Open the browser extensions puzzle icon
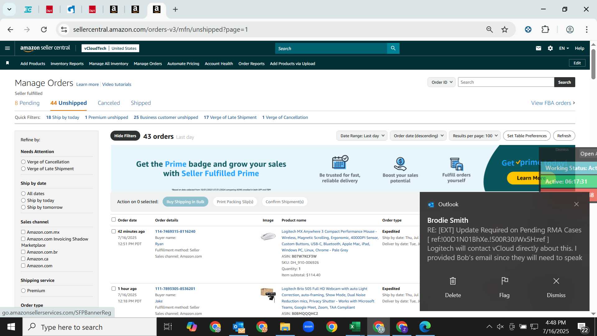This screenshot has width=597, height=336. point(545,30)
